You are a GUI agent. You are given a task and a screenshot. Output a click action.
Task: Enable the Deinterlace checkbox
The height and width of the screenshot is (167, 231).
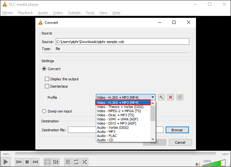pyautogui.click(x=47, y=86)
